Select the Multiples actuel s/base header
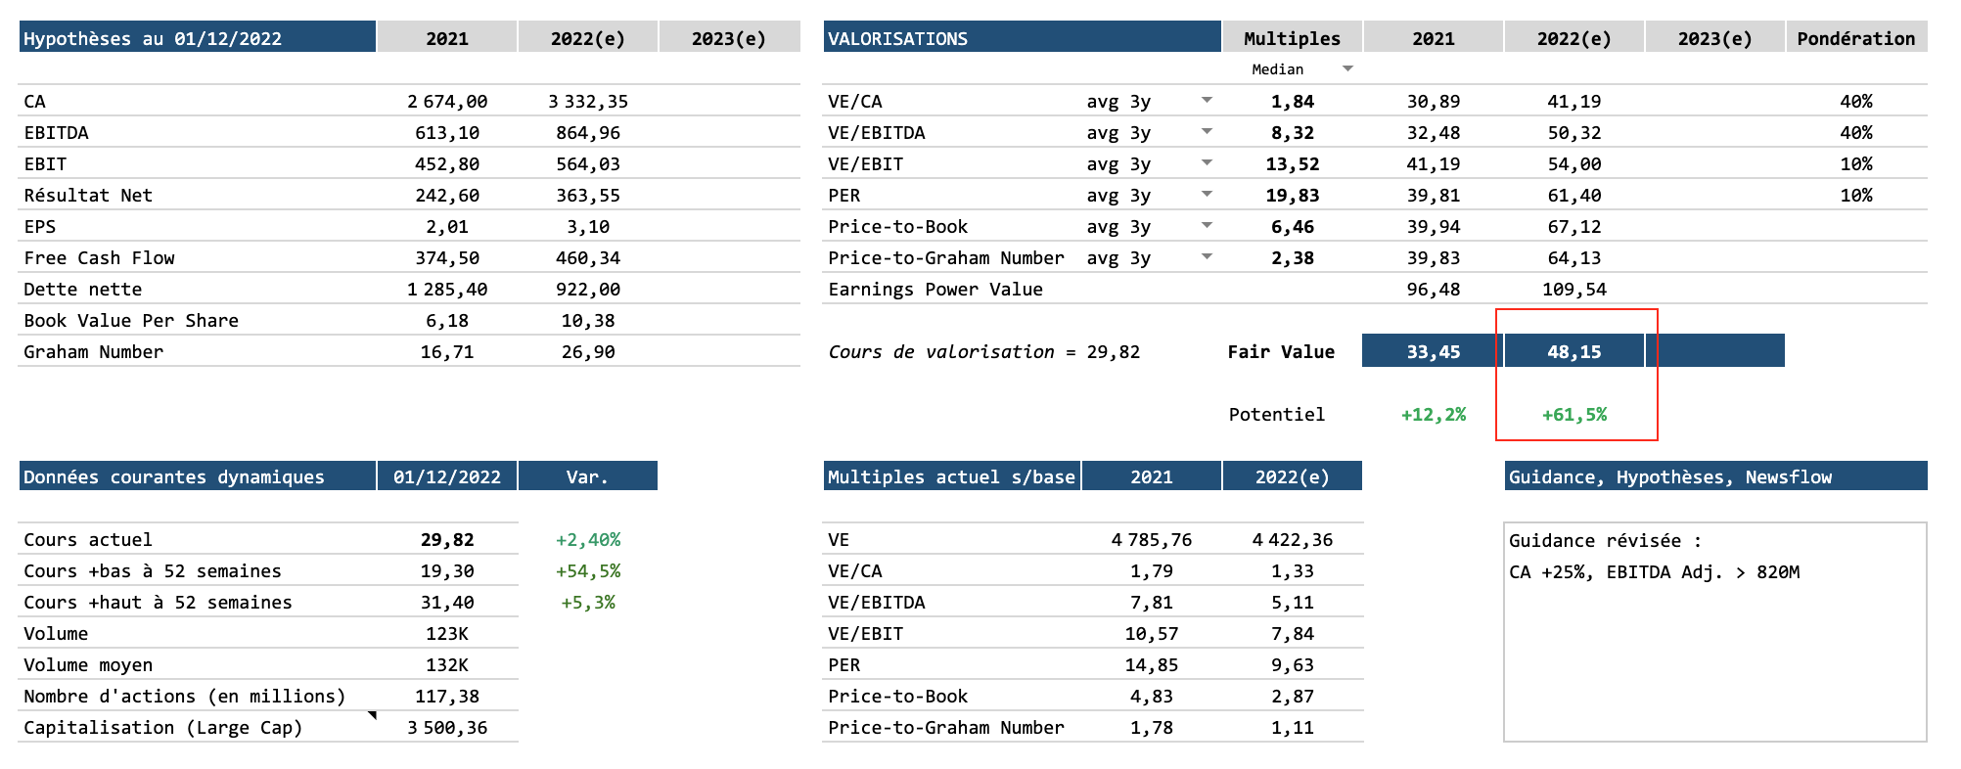Viewport: 1961px width, 769px height. click(x=951, y=476)
